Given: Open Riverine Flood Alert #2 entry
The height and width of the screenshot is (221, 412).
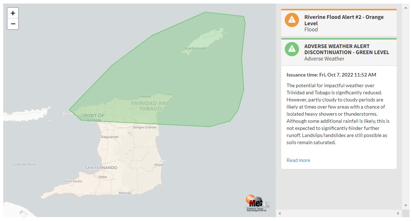Looking at the screenshot, I should (x=339, y=23).
